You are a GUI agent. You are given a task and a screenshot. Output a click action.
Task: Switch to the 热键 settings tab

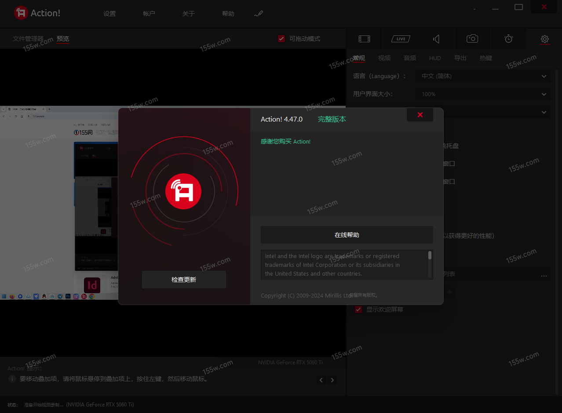pos(485,58)
